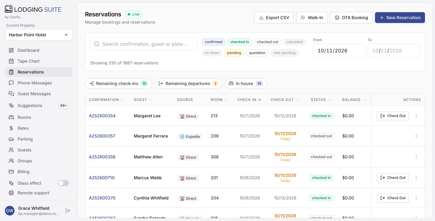Export reservations as CSV
The width and height of the screenshot is (435, 221).
click(x=274, y=18)
